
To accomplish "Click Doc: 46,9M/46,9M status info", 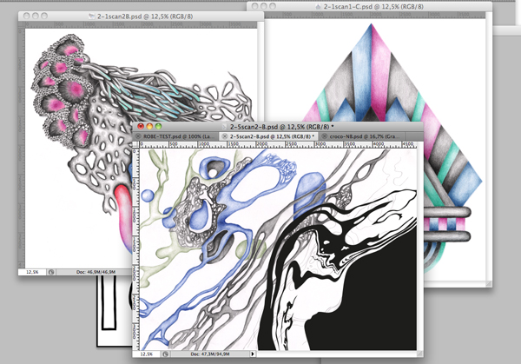I will 96,272.
